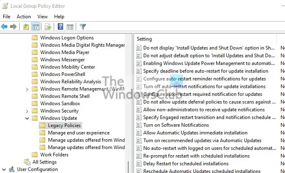Select Re-prompt for restart with scheduled installations

tap(197, 156)
